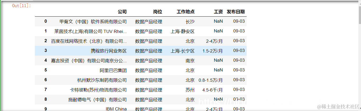The width and height of the screenshot is (361, 111).
Task: Select row index 3 in the table
Action: click(x=46, y=51)
